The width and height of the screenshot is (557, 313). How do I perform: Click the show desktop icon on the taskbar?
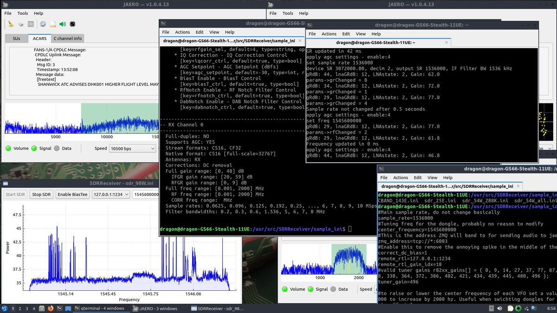pyautogui.click(x=68, y=308)
